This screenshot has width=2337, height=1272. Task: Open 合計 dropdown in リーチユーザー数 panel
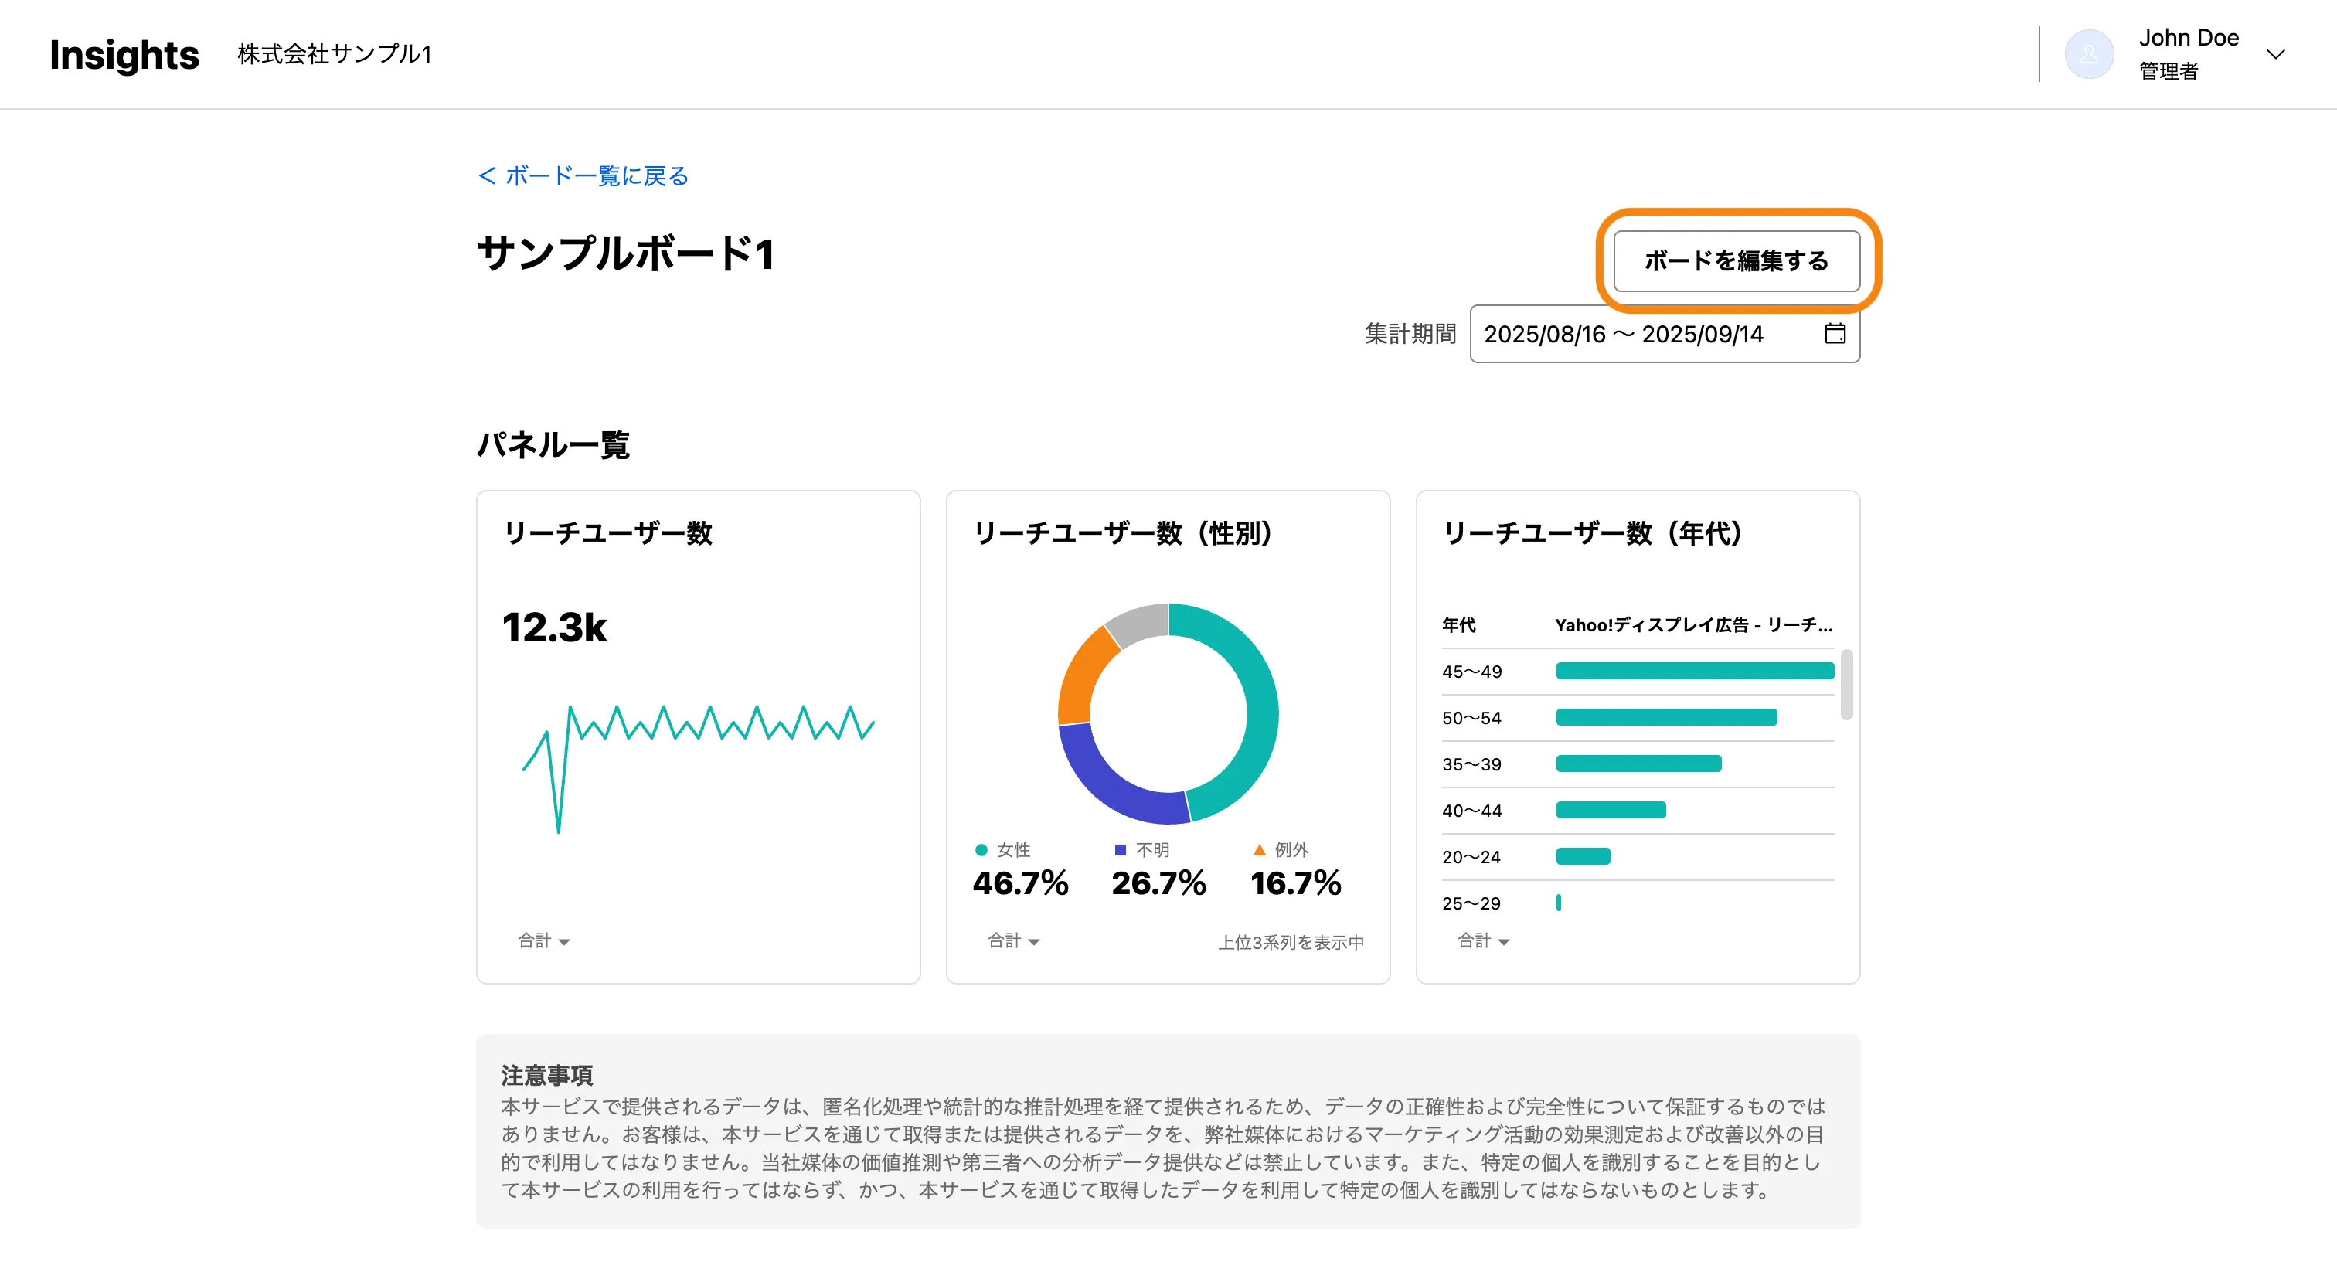pyautogui.click(x=543, y=940)
